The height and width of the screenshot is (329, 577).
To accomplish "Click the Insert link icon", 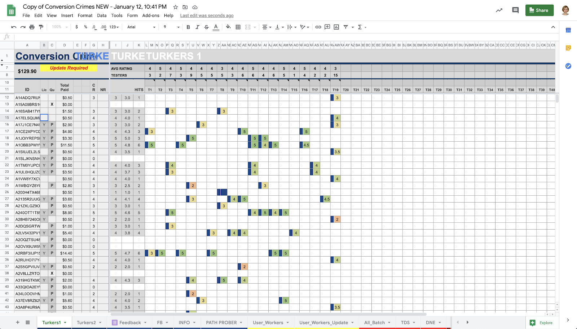I will [318, 27].
